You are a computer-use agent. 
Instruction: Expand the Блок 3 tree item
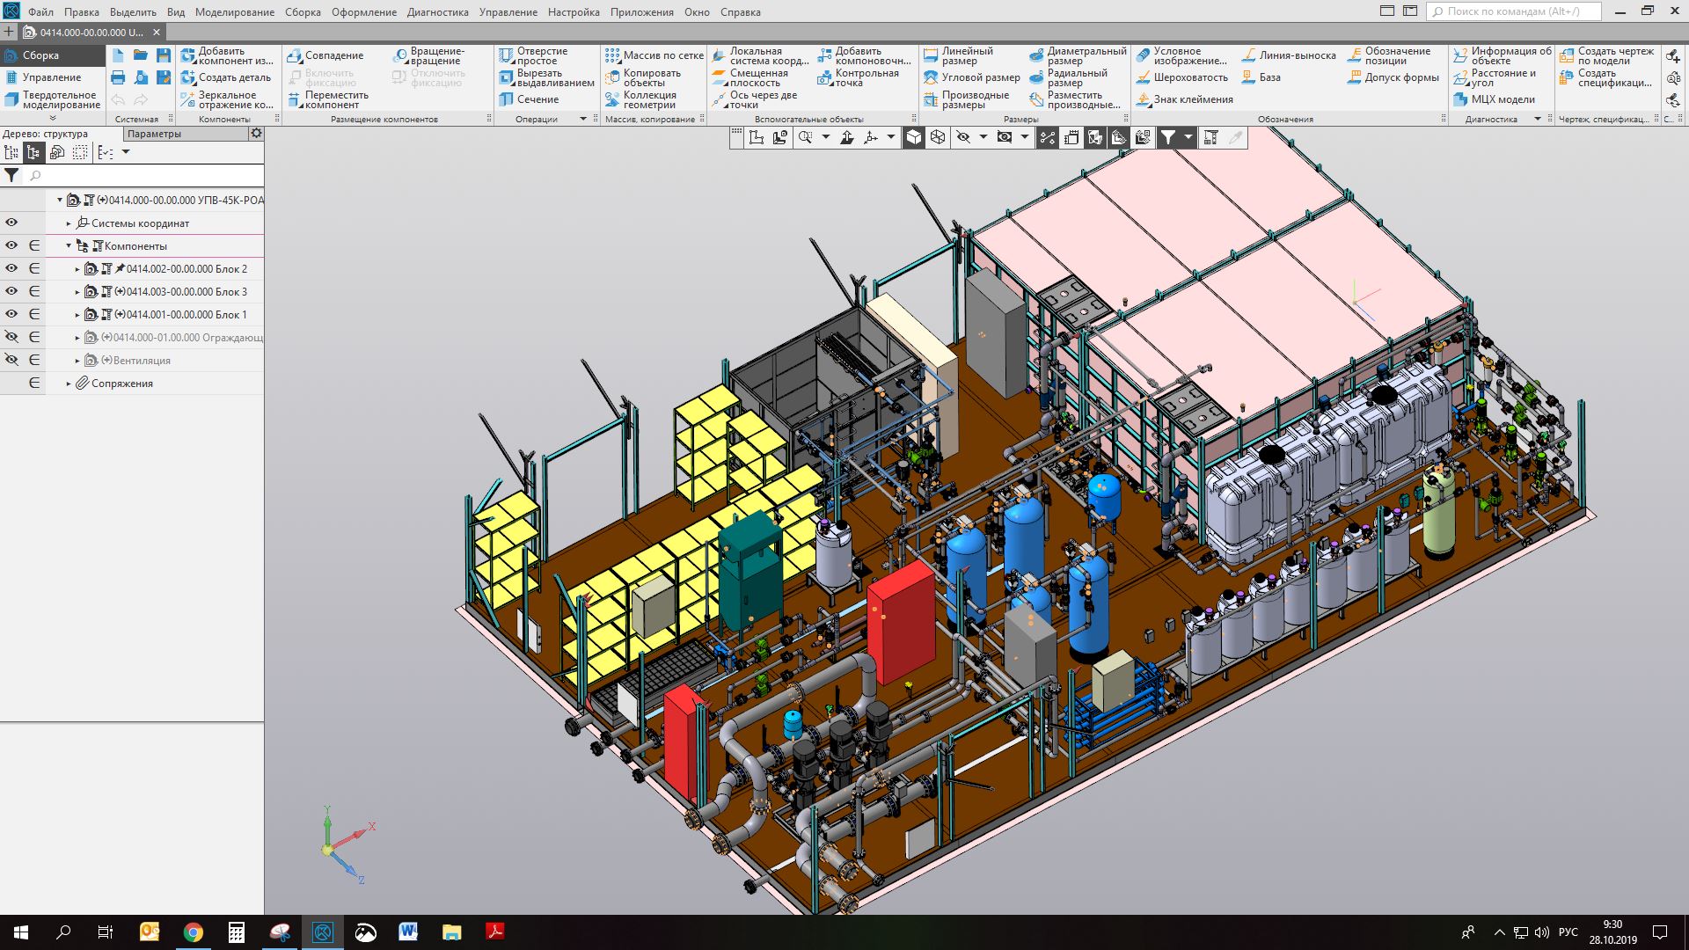pos(77,292)
